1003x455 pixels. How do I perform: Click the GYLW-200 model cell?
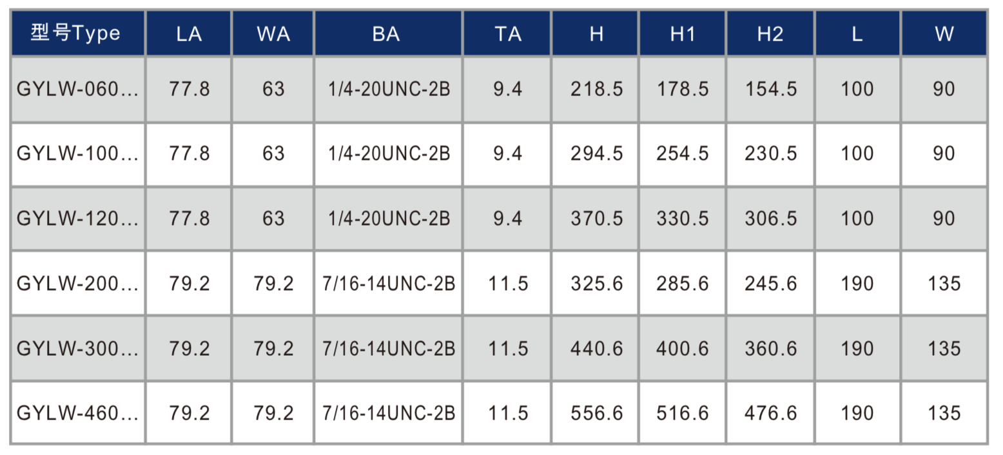coord(77,284)
